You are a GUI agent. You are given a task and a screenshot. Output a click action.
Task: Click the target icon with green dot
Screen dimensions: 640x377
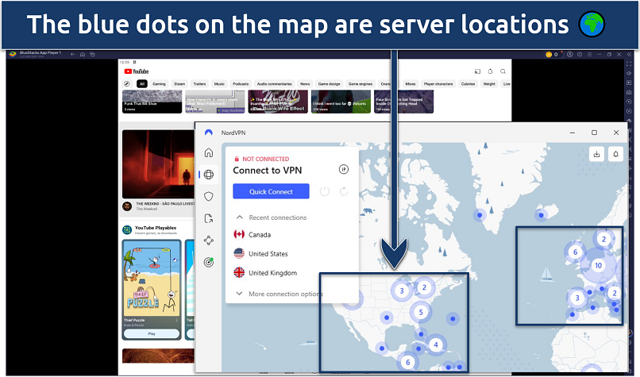click(209, 263)
